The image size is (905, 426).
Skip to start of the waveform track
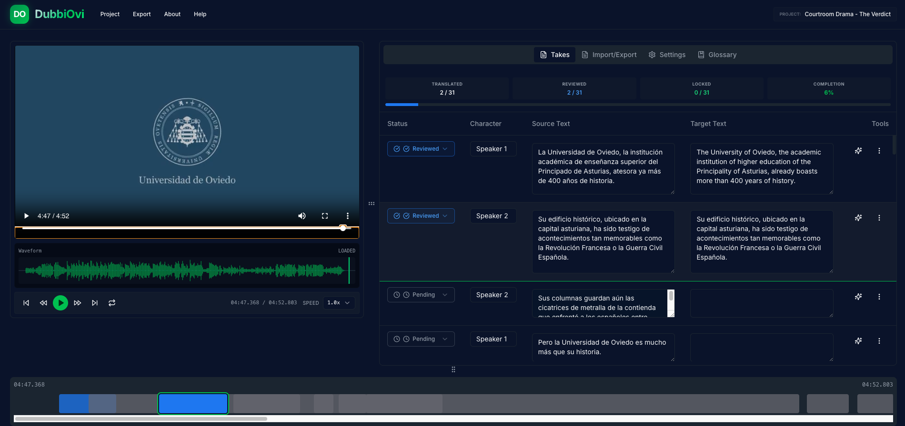(x=26, y=303)
